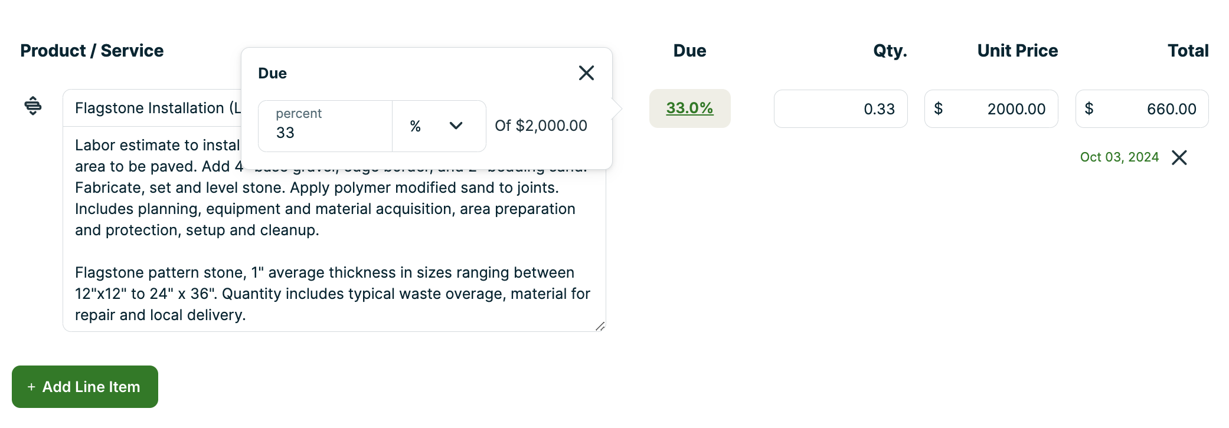The image size is (1229, 428).
Task: Remove the Oct 03, 2024 date
Action: click(1179, 157)
